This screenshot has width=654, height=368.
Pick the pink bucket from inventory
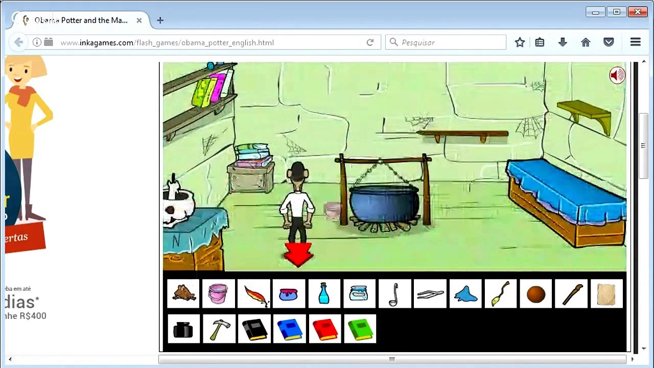[x=219, y=293]
